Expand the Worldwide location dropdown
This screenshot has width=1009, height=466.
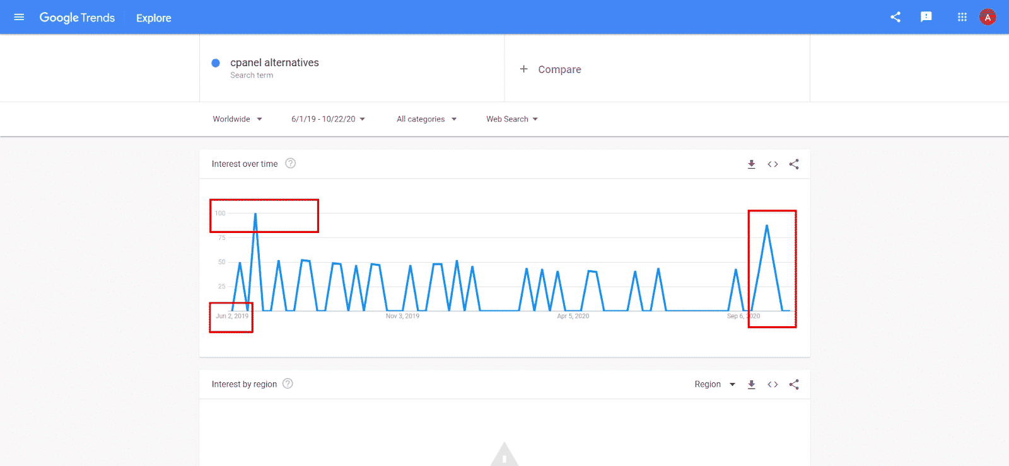(x=237, y=119)
